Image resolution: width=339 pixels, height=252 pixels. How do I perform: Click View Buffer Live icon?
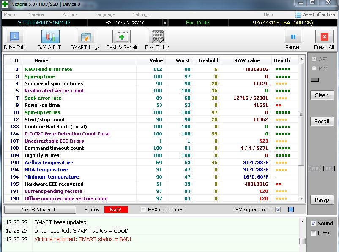coord(298,15)
